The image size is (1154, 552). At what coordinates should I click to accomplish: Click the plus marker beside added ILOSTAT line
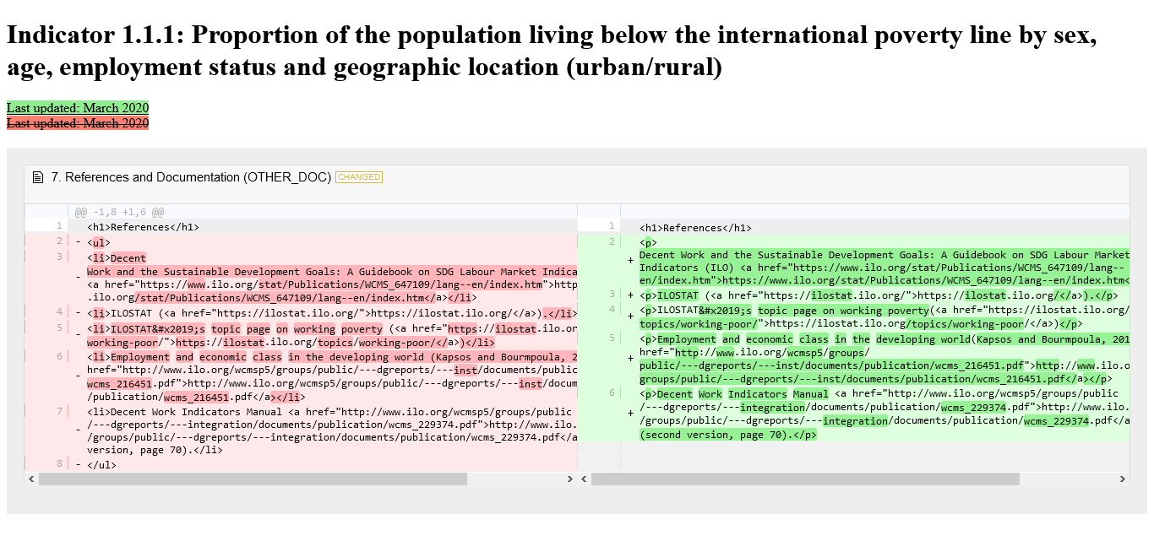point(629,295)
